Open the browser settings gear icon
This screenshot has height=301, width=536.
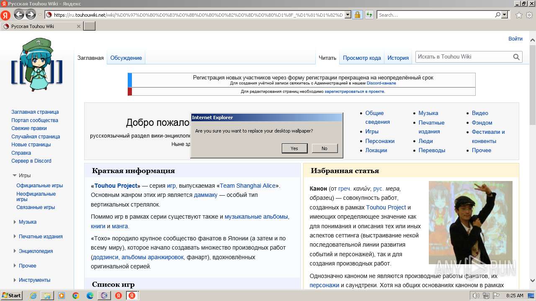[x=529, y=15]
